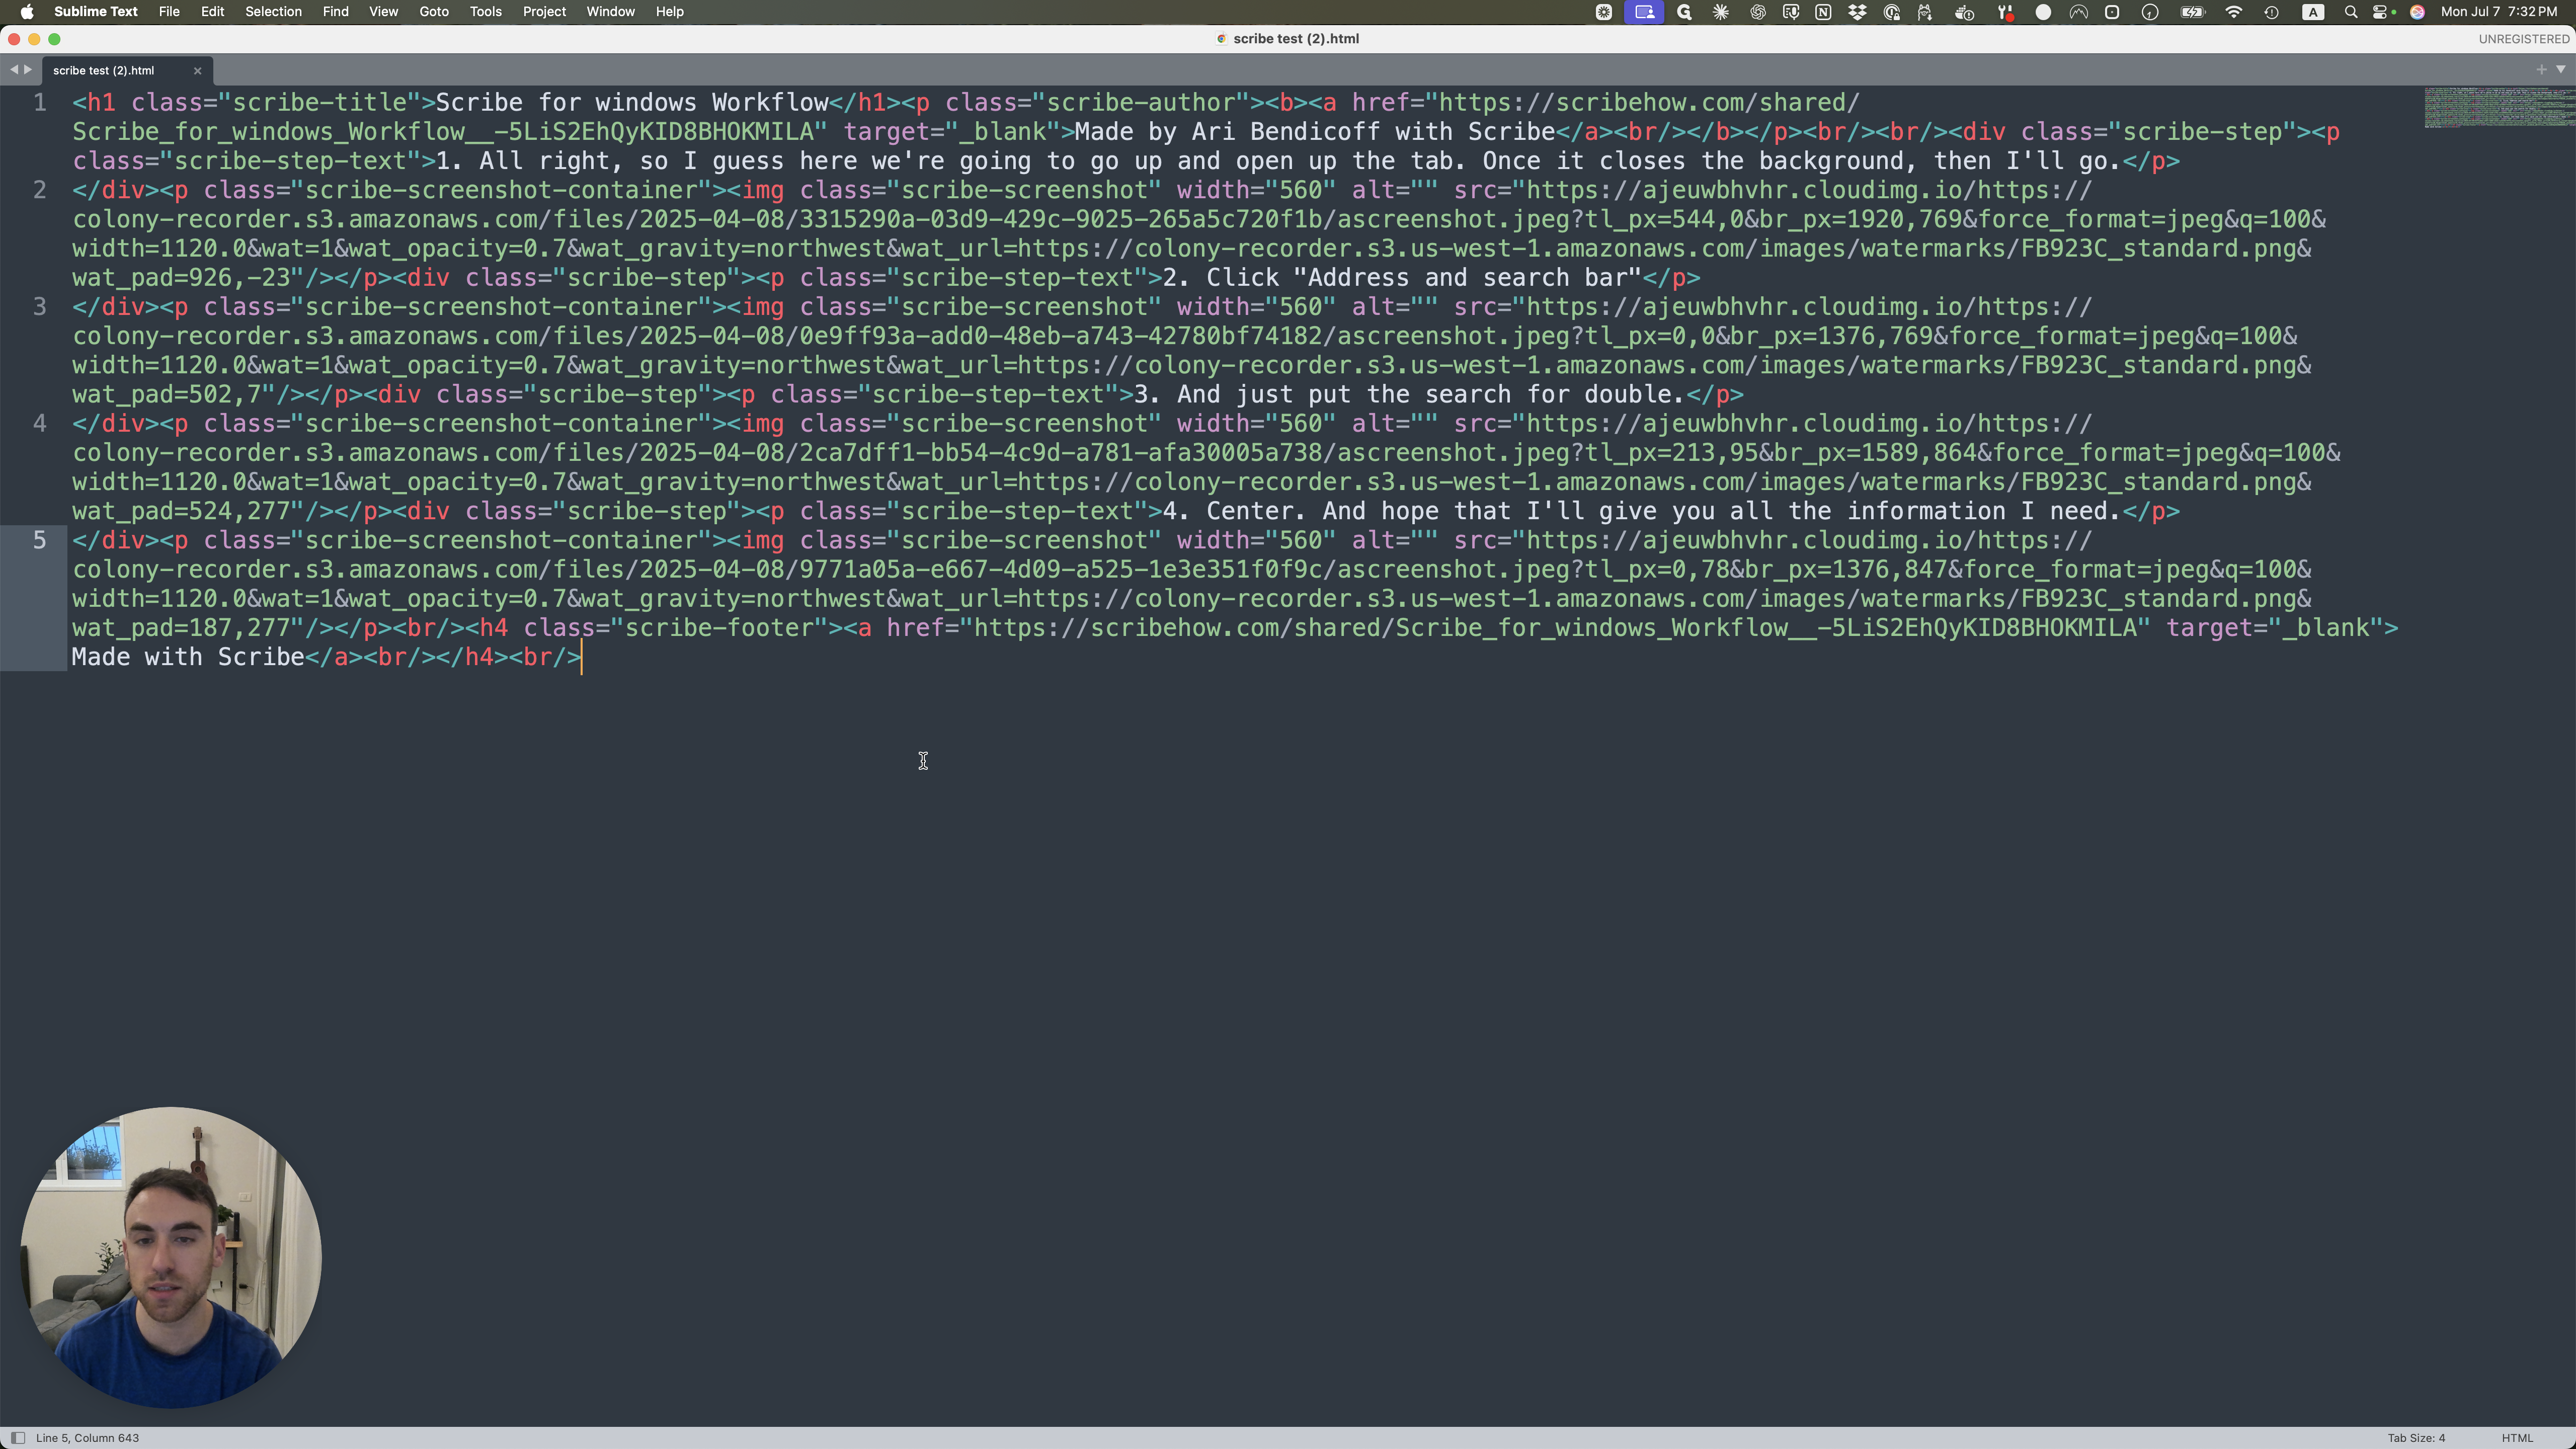Open the File menu
The width and height of the screenshot is (2576, 1449).
tap(169, 12)
